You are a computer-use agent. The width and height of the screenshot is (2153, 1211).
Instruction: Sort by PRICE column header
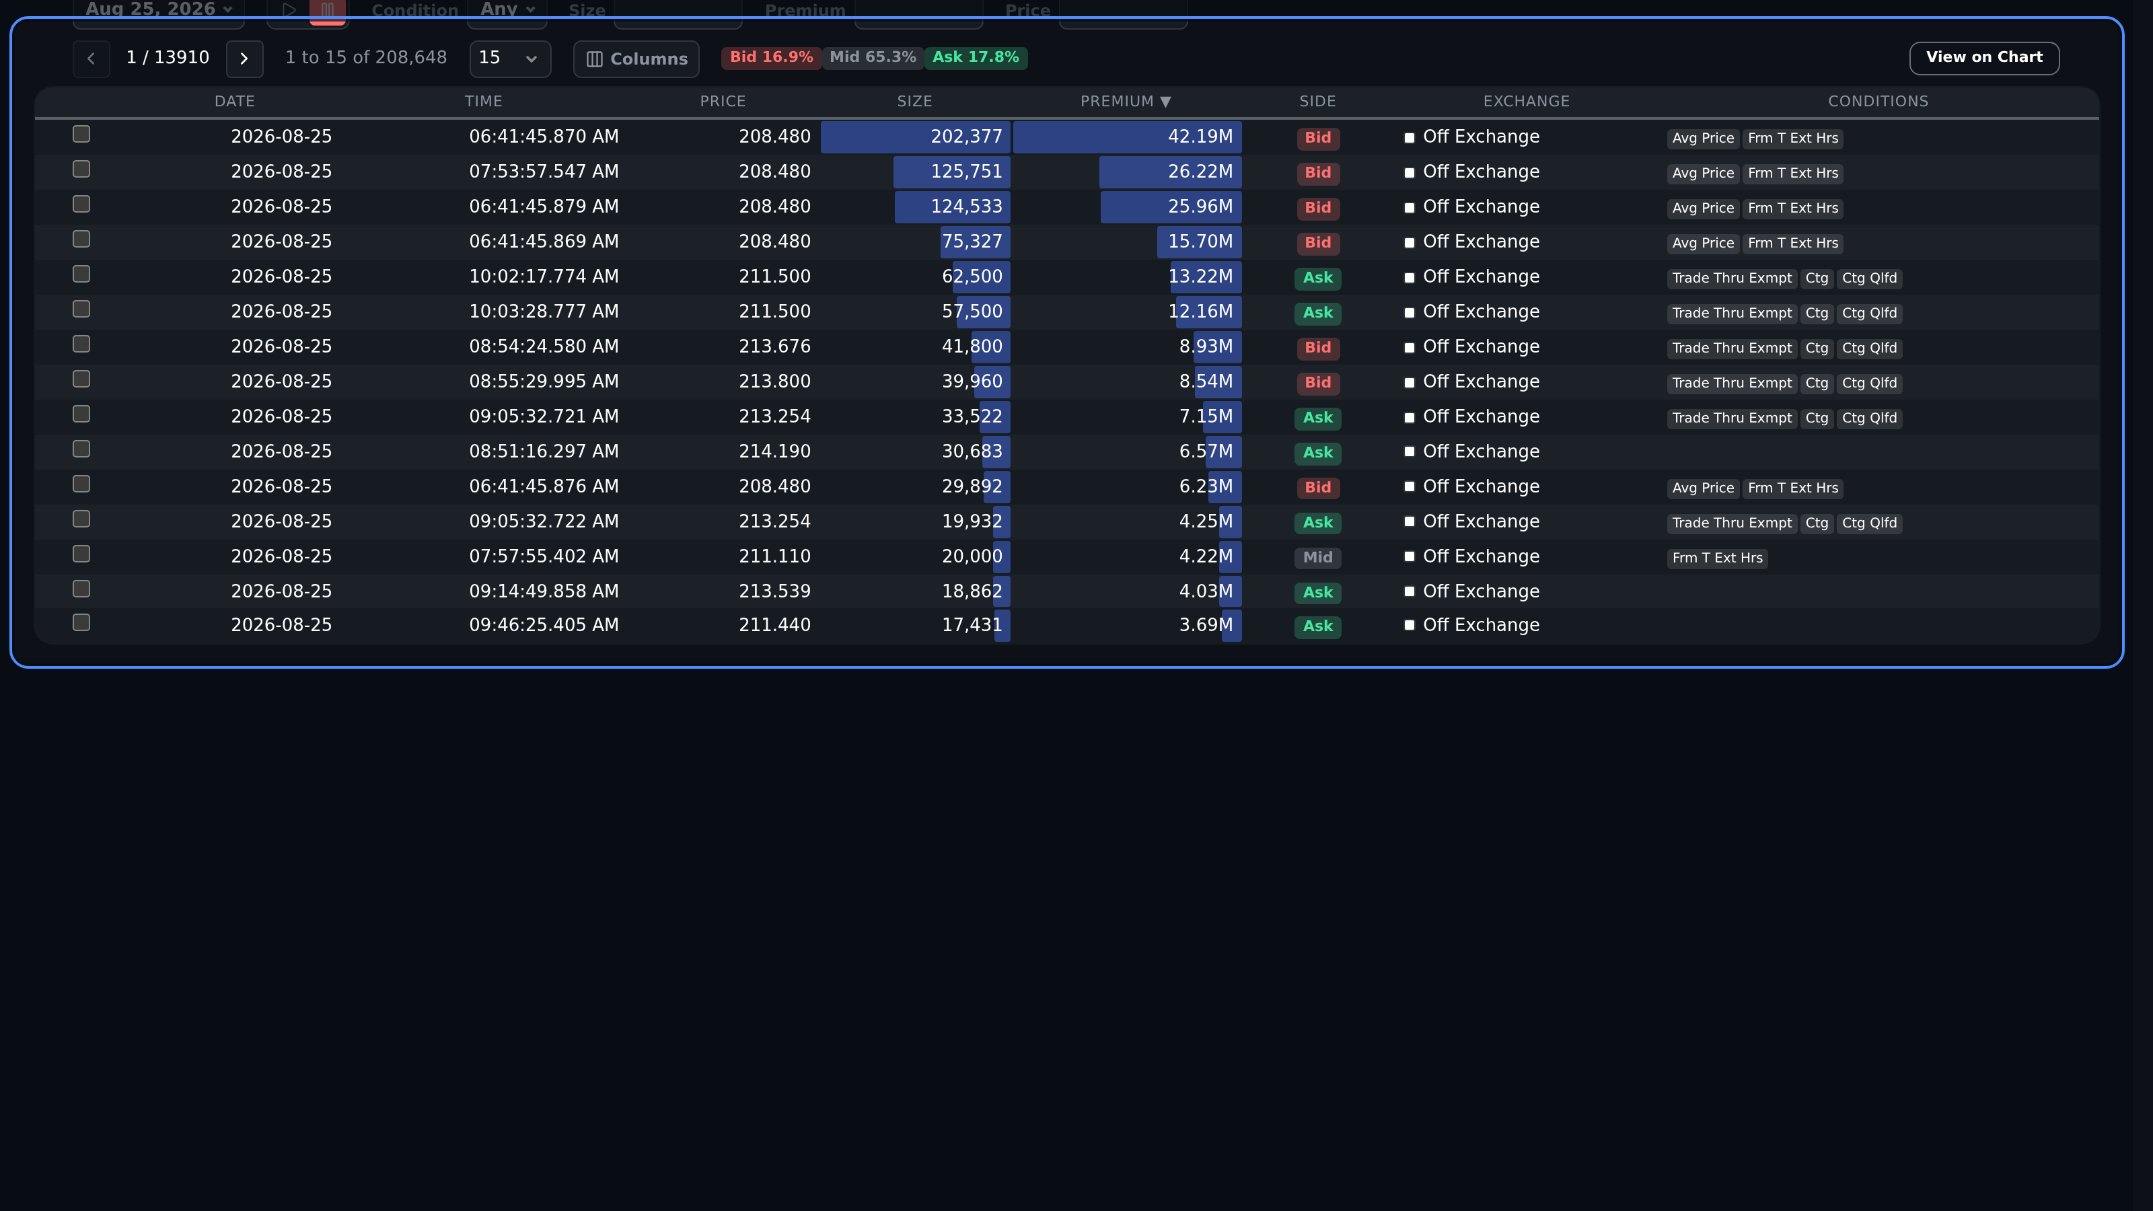coord(722,101)
